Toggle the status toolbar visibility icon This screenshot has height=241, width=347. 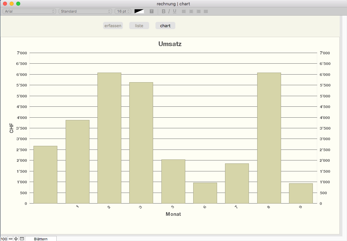pyautogui.click(x=22, y=239)
